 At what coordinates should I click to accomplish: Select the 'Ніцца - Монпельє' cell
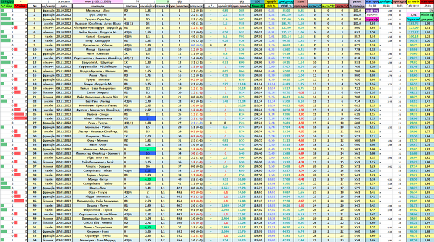point(98,197)
